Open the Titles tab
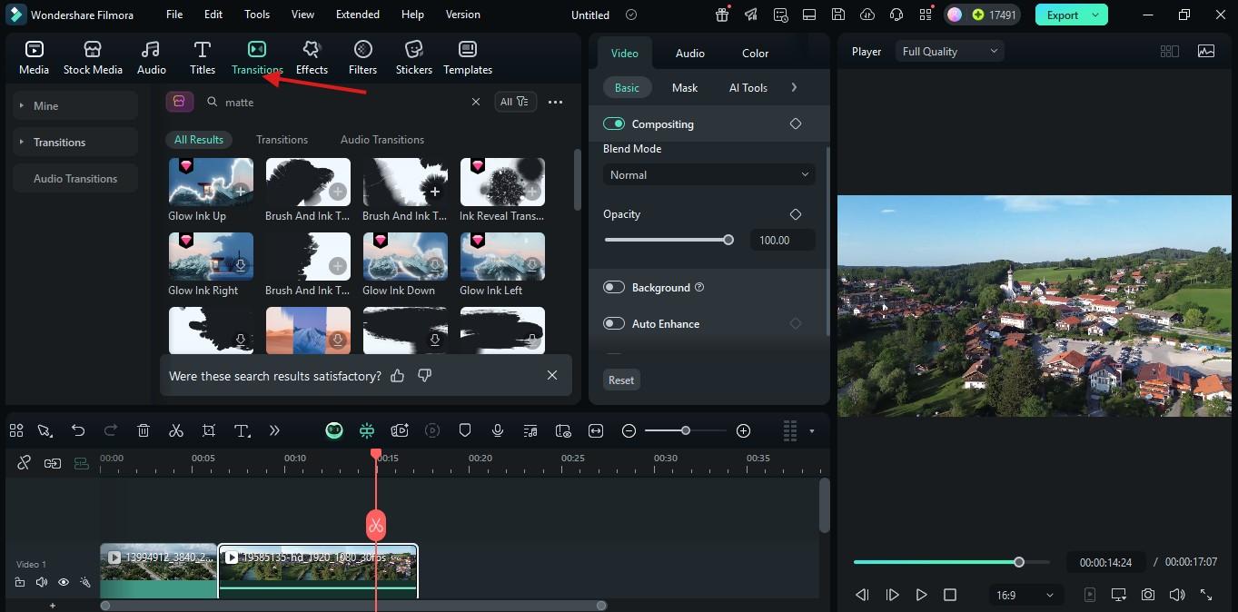1238x612 pixels. pyautogui.click(x=202, y=57)
